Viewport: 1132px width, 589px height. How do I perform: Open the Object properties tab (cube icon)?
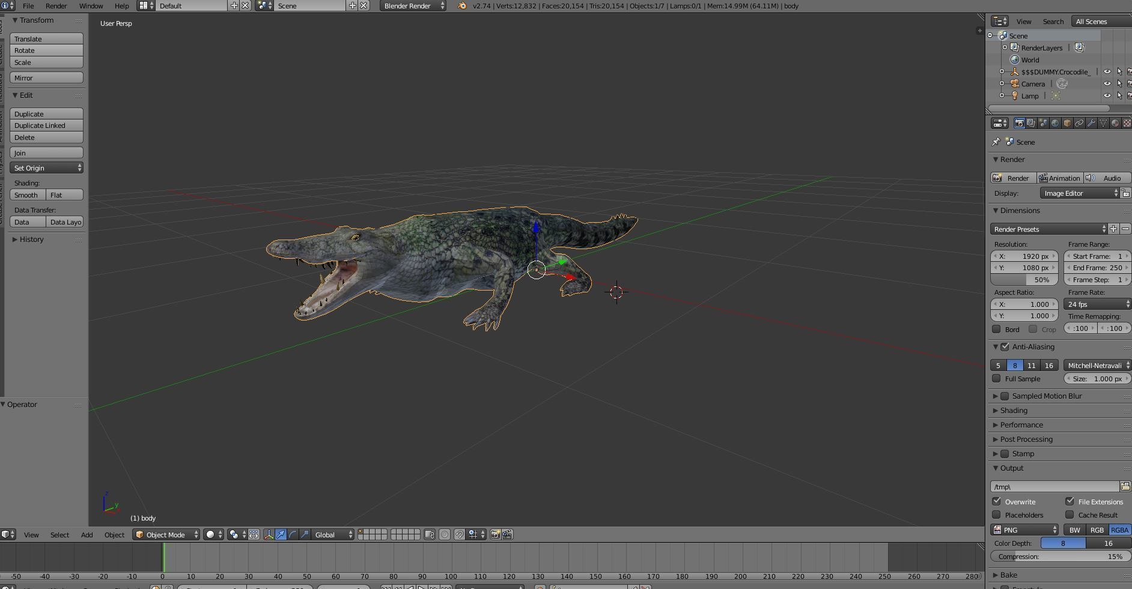tap(1067, 123)
